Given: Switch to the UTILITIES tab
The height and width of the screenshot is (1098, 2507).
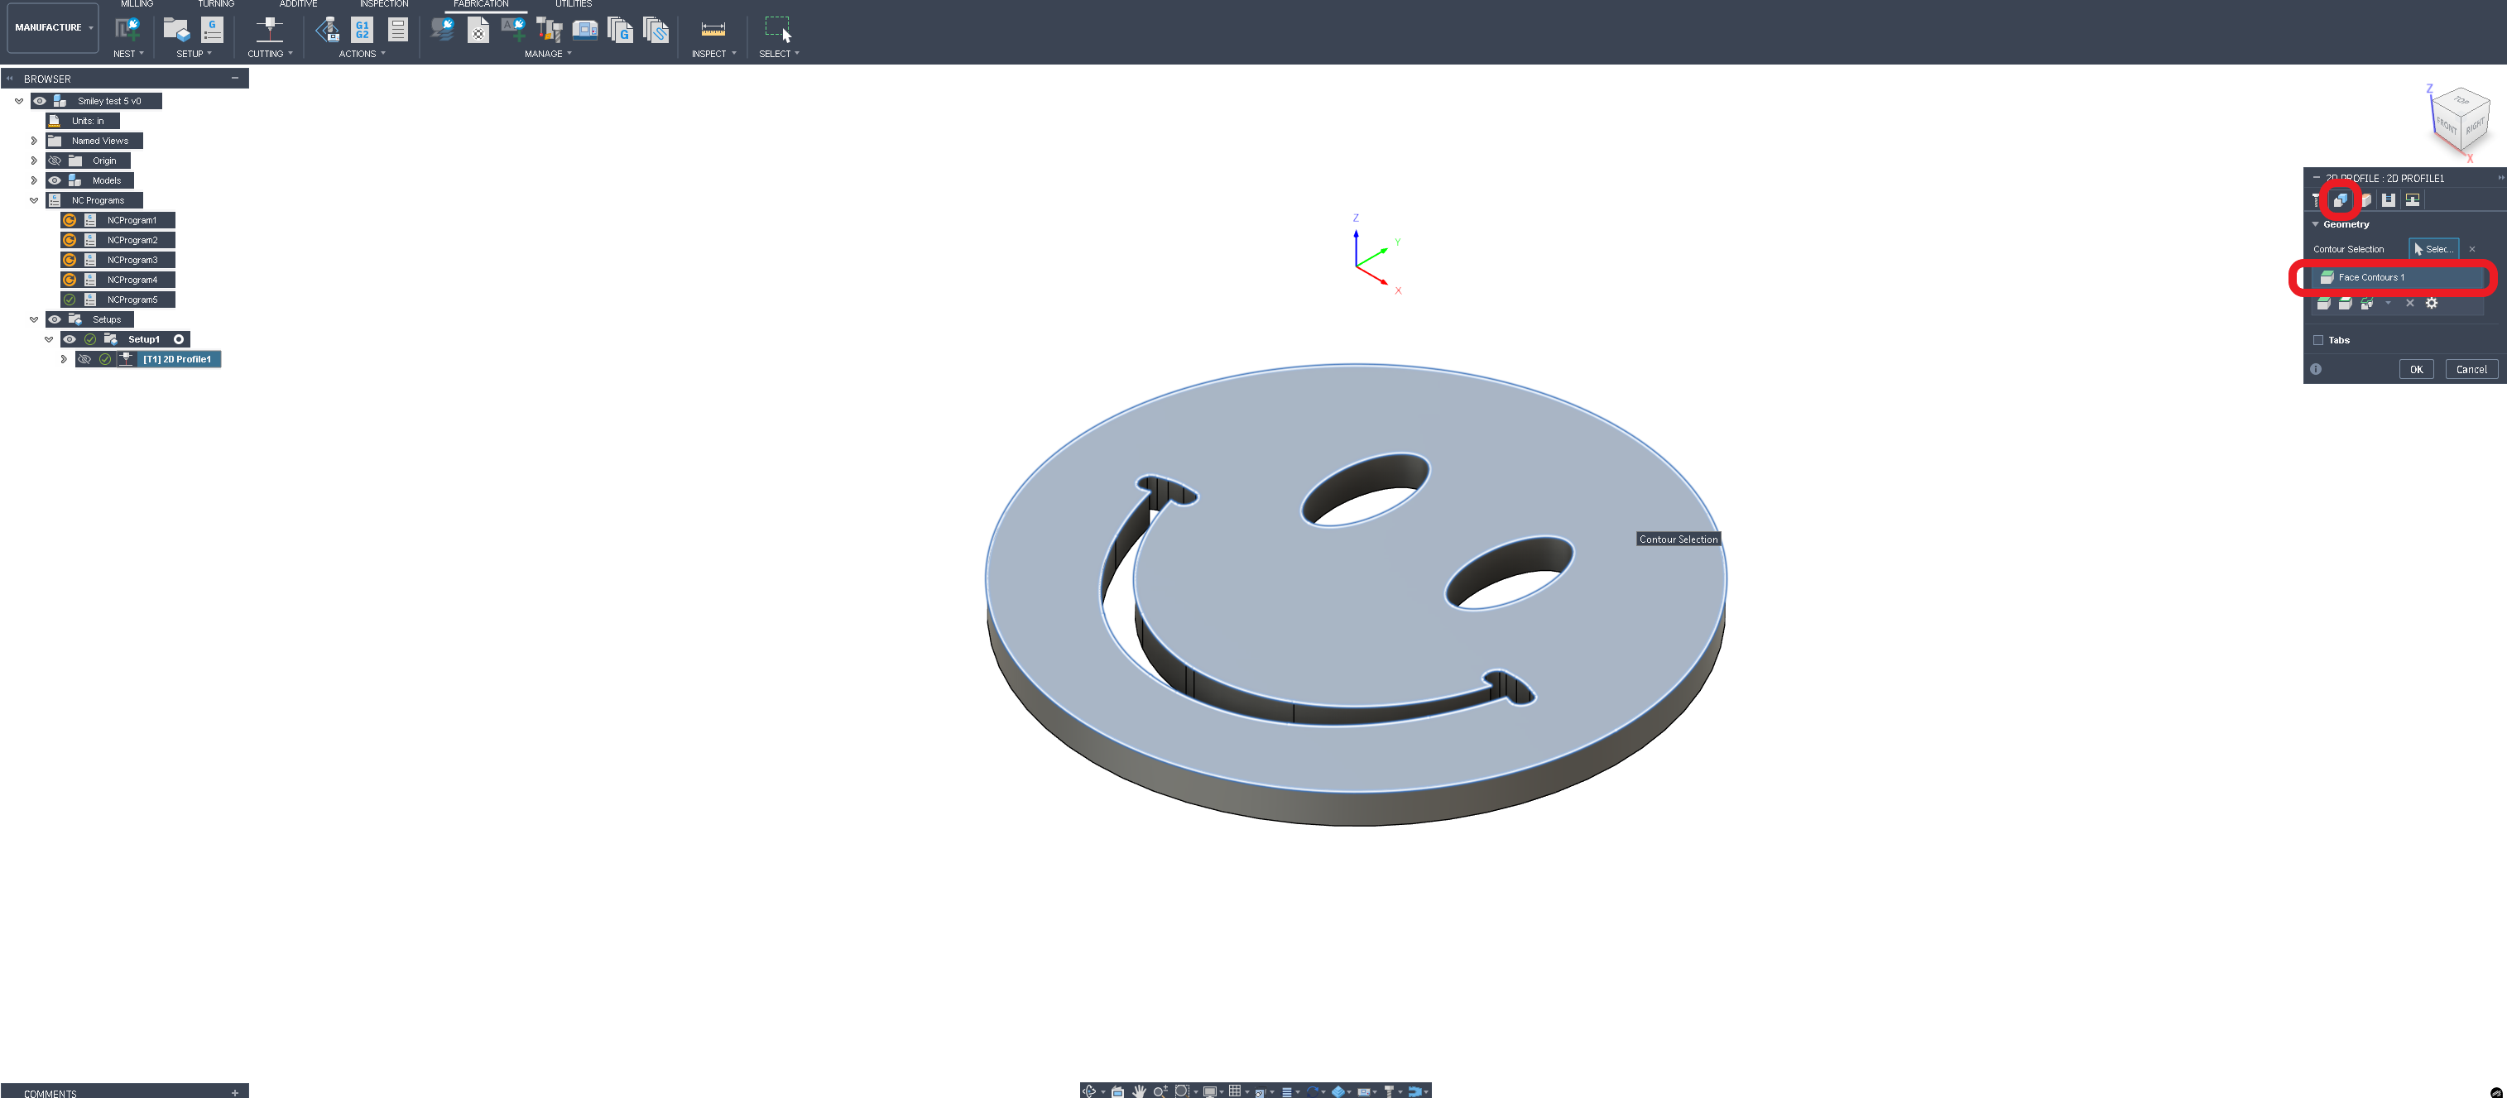Looking at the screenshot, I should [x=574, y=4].
